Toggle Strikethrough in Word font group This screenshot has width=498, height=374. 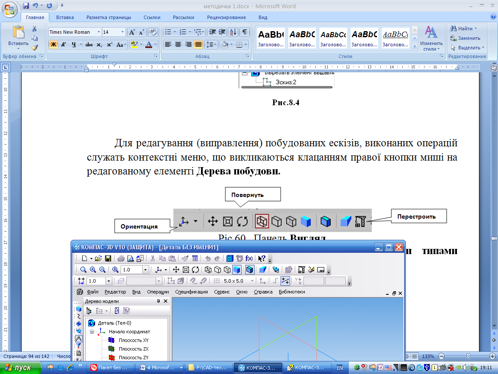89,45
